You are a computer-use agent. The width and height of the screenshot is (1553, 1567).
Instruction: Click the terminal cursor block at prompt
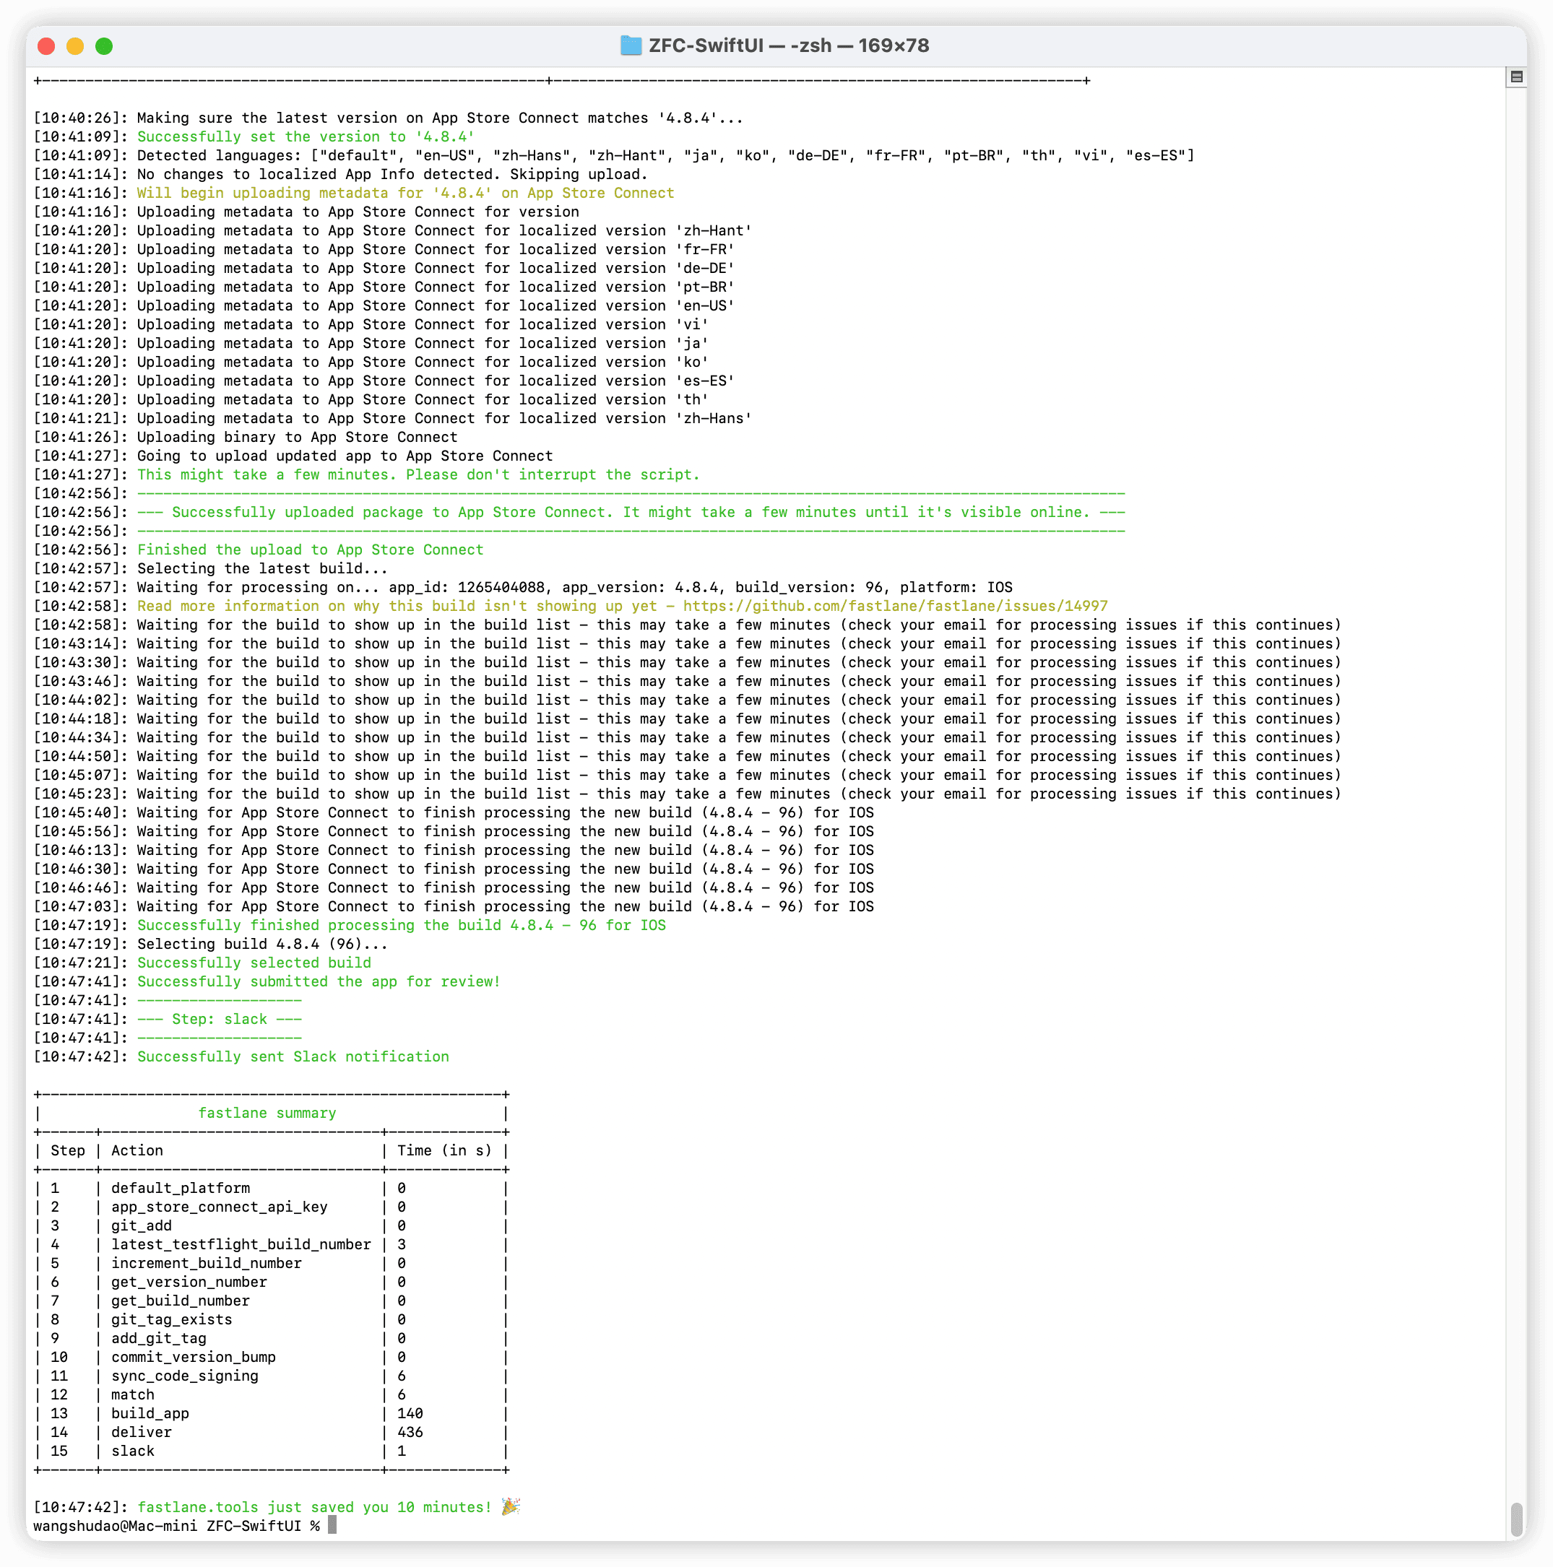(332, 1526)
